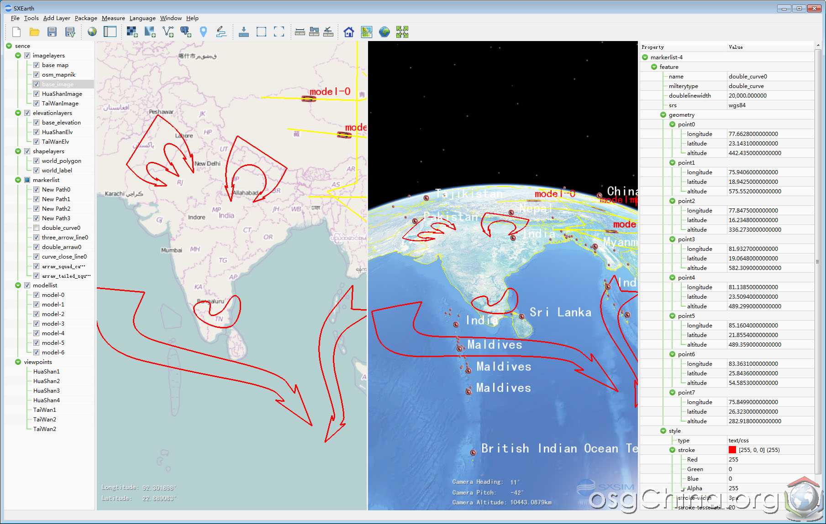826x524 pixels.
Task: Select the world_label layer item
Action: [57, 170]
